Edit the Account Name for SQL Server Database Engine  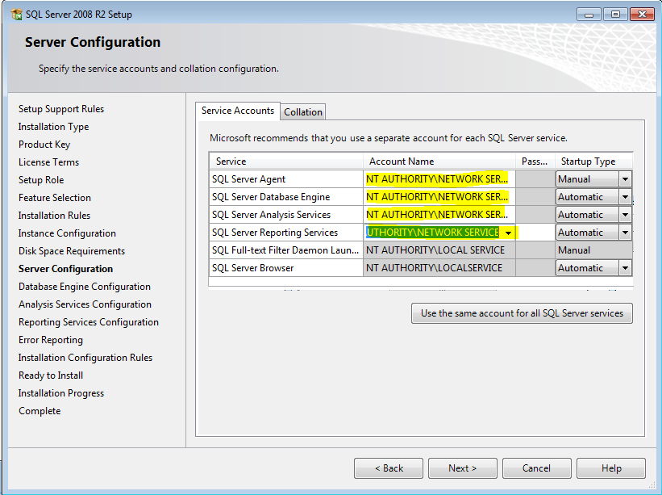(x=439, y=196)
